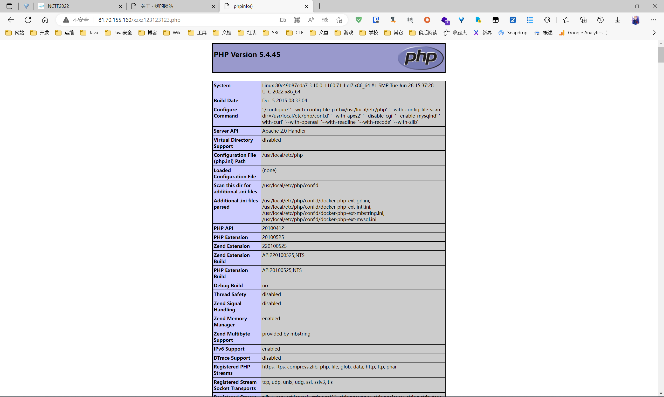Open the orange circle extension icon
664x397 pixels.
coord(427,20)
